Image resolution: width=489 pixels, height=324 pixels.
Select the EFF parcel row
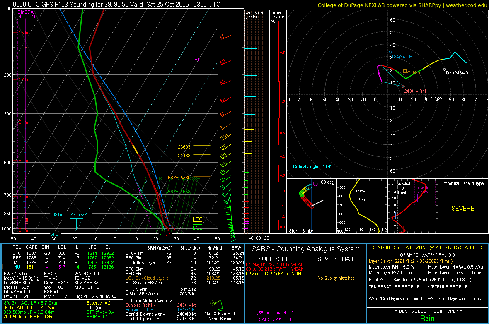coord(63,258)
